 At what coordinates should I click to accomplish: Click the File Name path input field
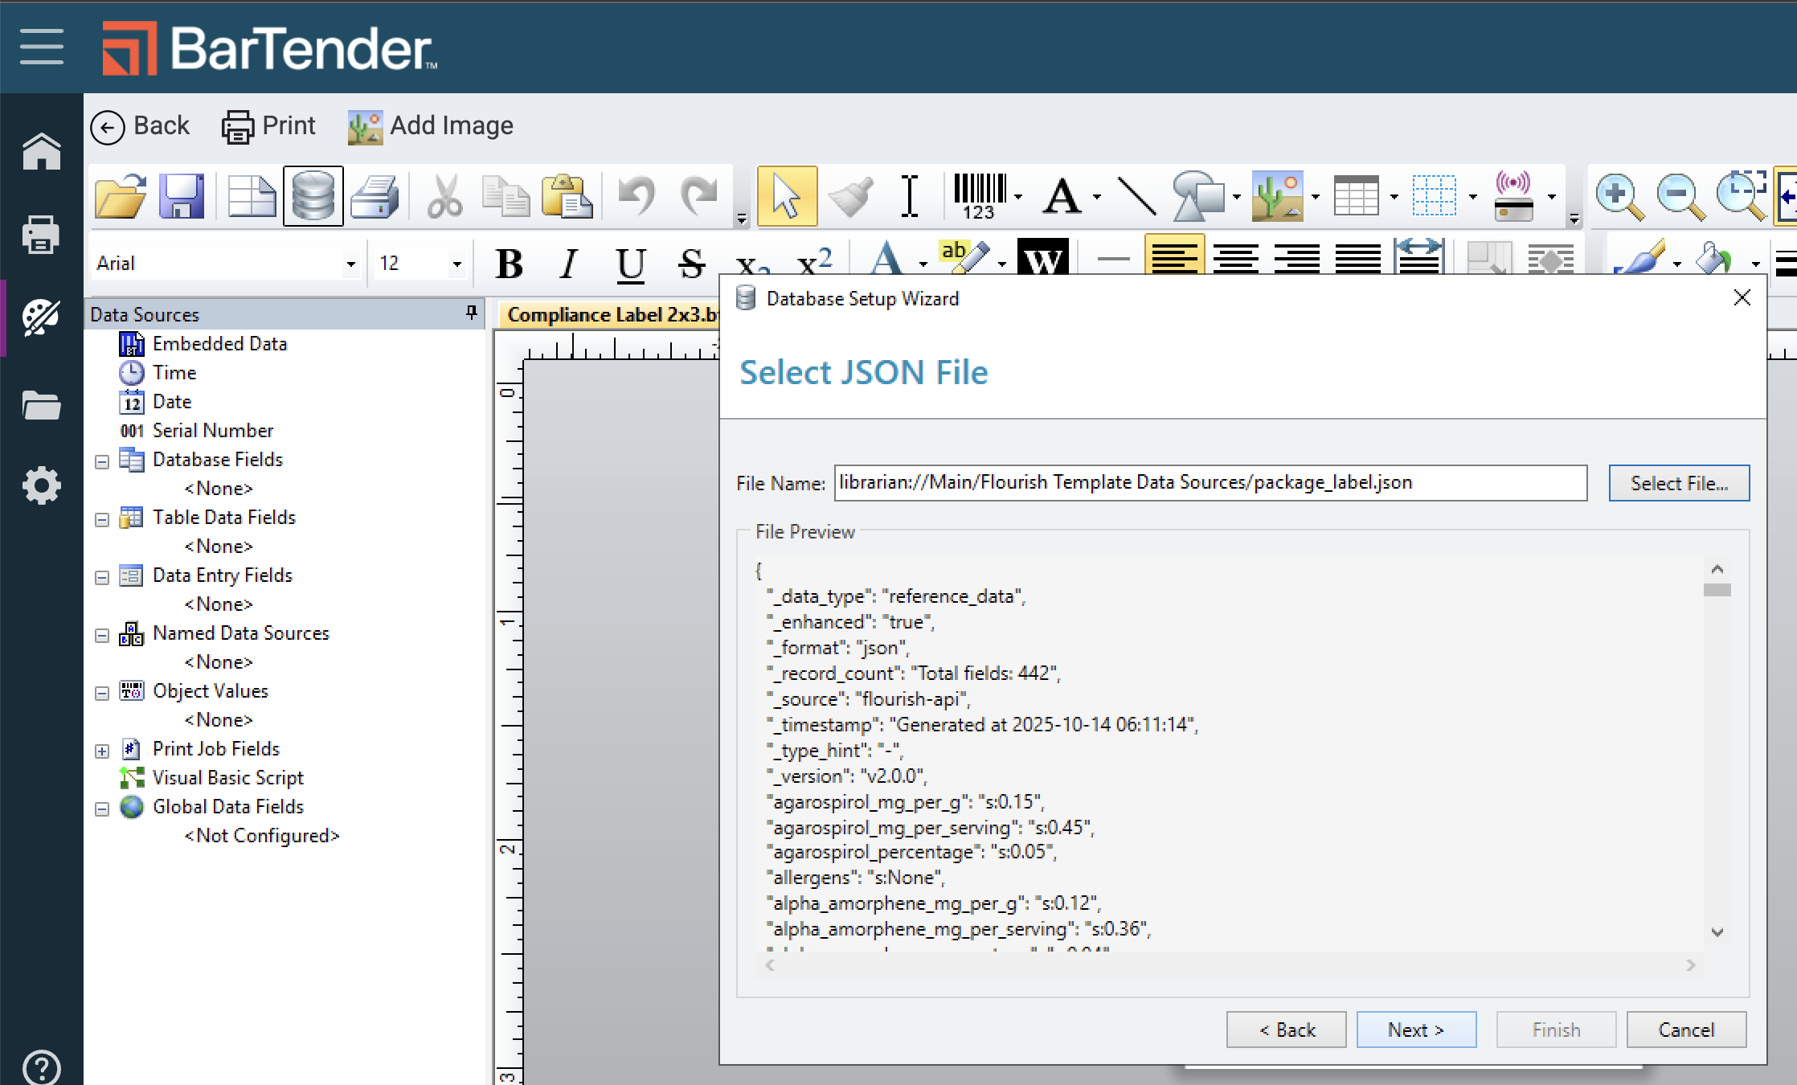tap(1210, 483)
